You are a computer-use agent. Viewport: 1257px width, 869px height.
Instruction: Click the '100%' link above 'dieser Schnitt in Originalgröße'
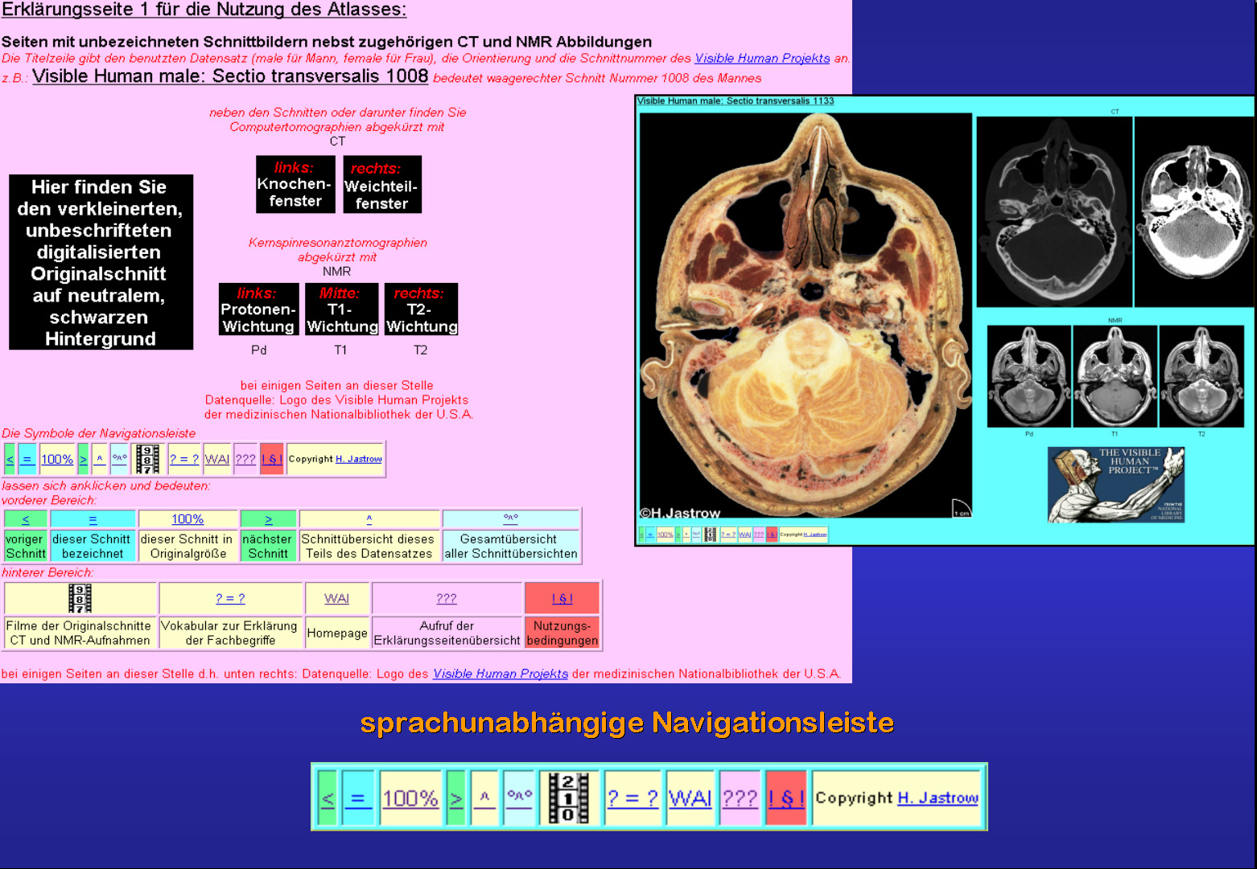click(x=188, y=519)
